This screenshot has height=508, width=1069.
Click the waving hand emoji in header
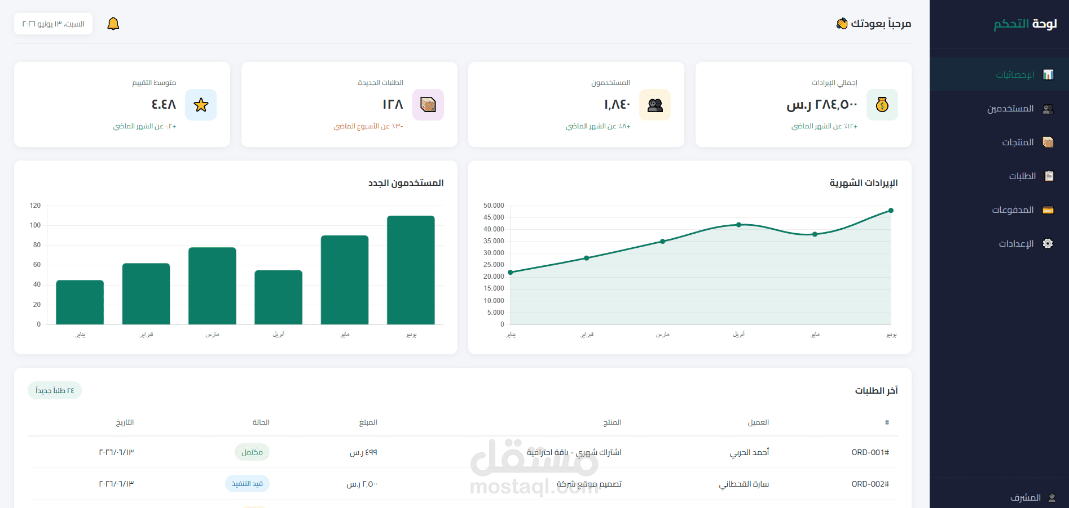point(842,24)
